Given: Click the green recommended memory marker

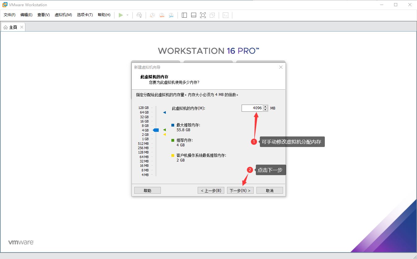Looking at the screenshot, I should pos(165,130).
